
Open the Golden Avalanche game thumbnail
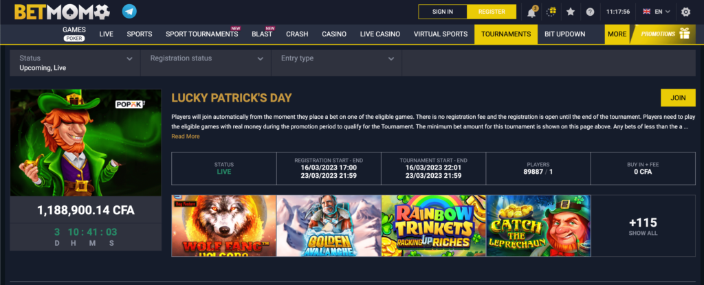[329, 226]
